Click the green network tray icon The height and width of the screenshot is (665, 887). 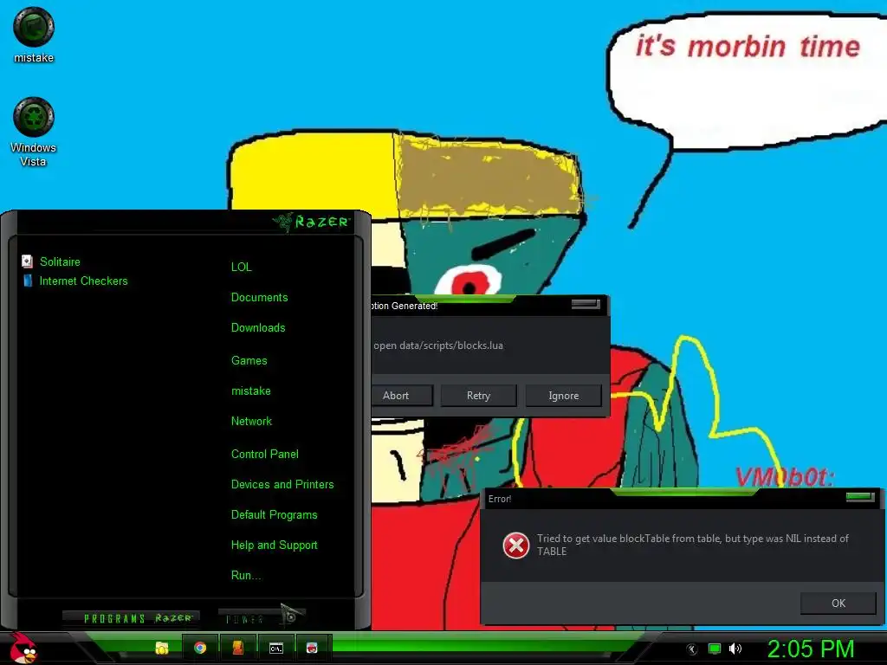point(715,649)
